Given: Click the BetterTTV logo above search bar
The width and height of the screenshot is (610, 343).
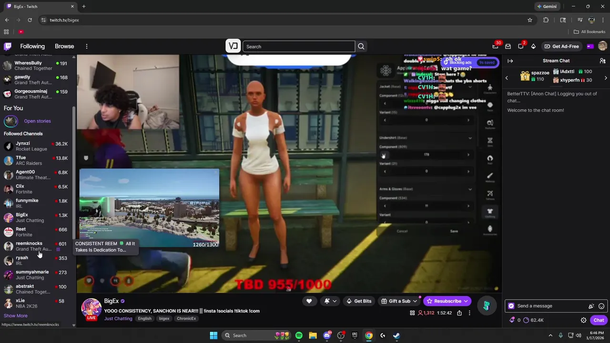Looking at the screenshot, I should (233, 46).
